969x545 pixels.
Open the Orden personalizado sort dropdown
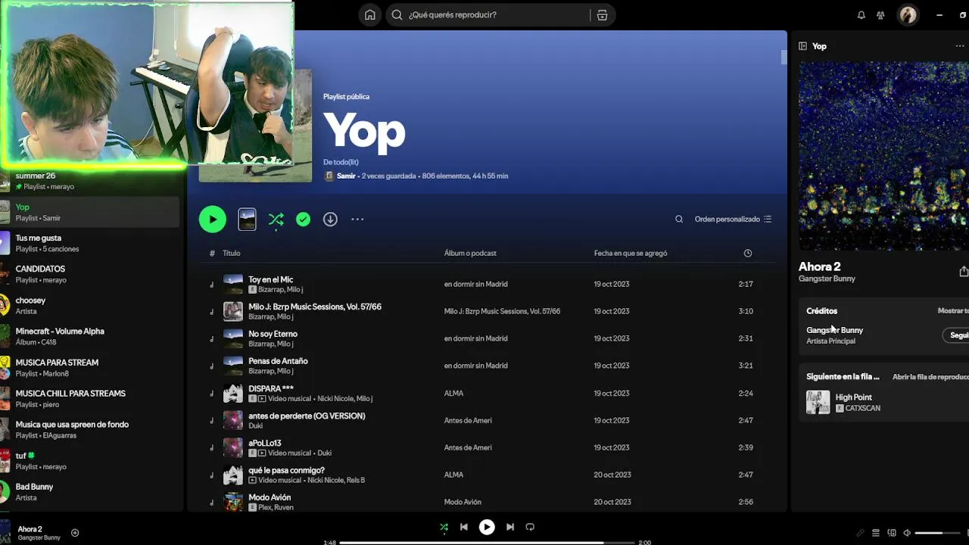coord(733,220)
